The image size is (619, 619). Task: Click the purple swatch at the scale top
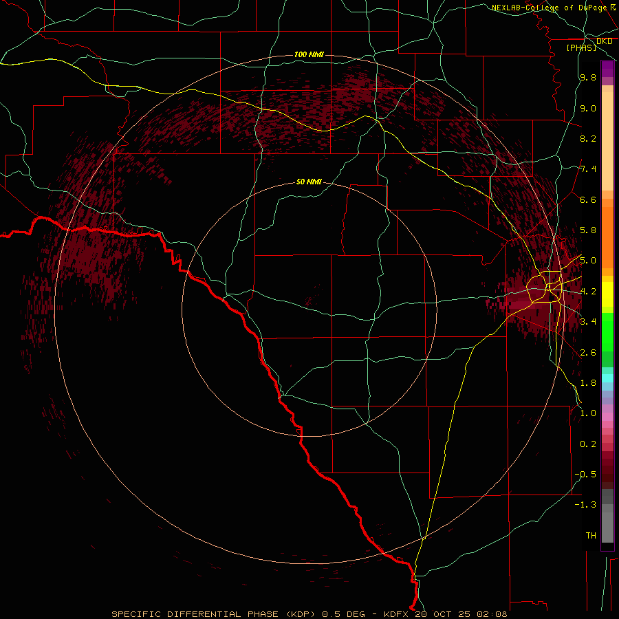tap(607, 69)
